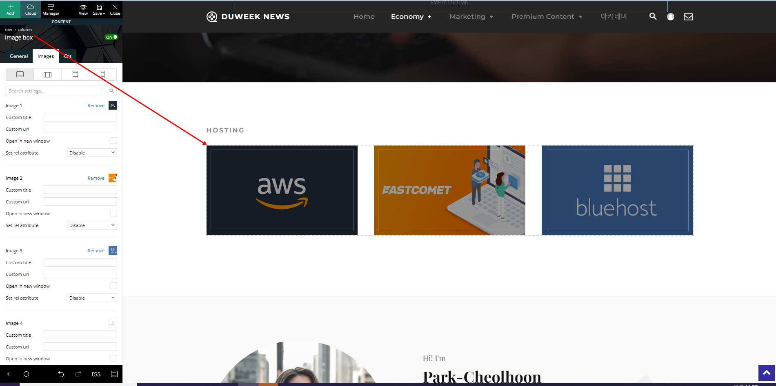Open Set rel attribute dropdown for Image 2

92,225
